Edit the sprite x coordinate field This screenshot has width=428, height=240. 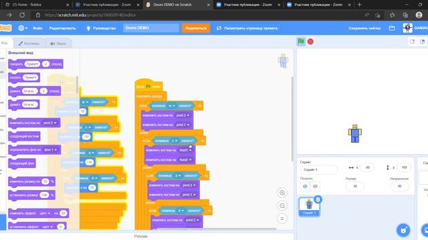coord(367,167)
